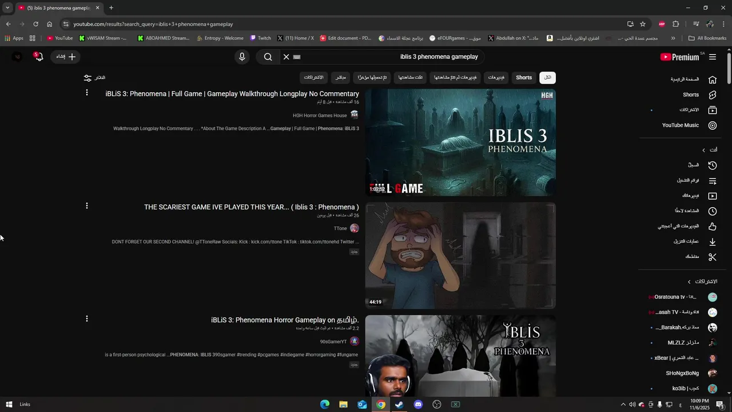The width and height of the screenshot is (732, 412).
Task: Select the 'فيديوهات' filter chip
Action: (x=496, y=78)
